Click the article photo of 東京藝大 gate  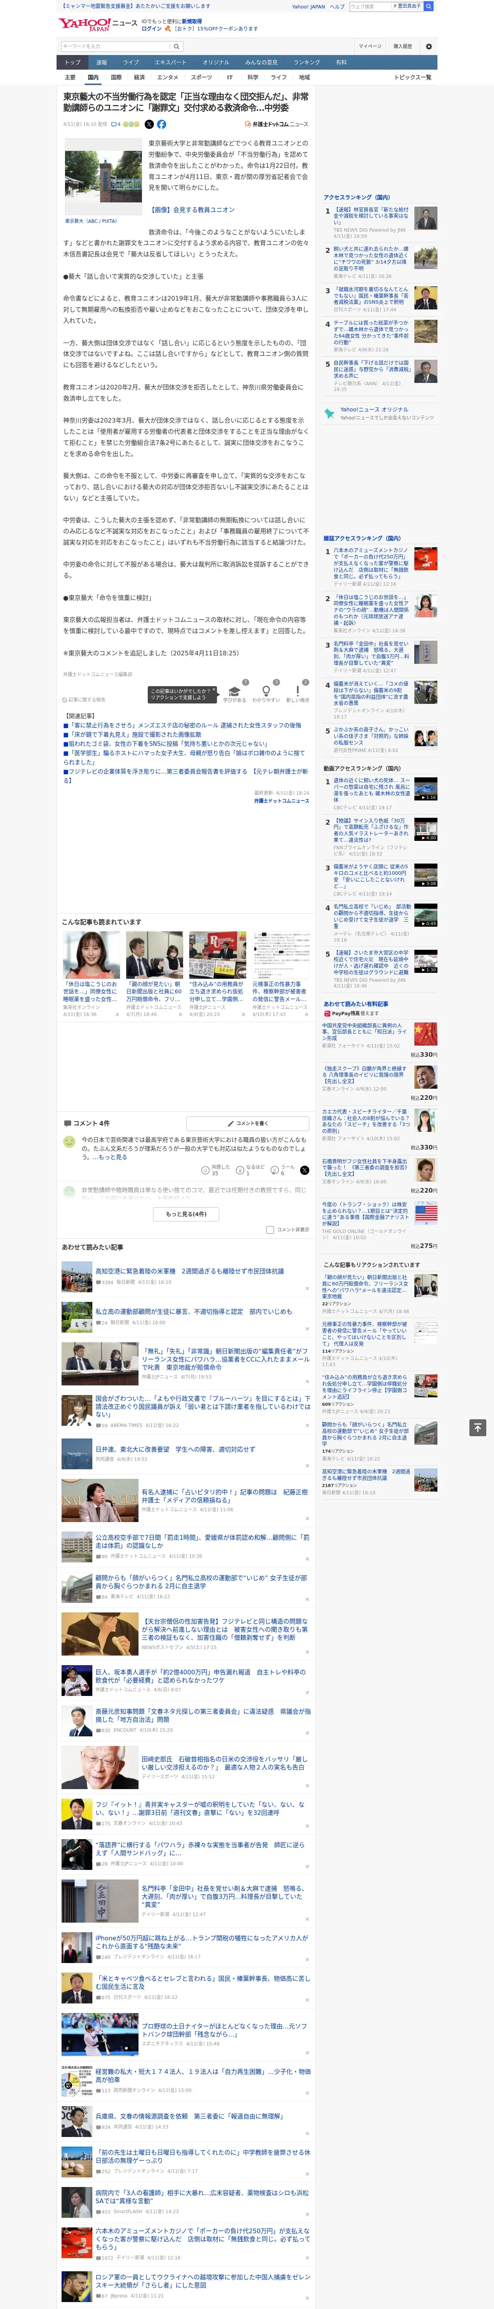pyautogui.click(x=102, y=177)
